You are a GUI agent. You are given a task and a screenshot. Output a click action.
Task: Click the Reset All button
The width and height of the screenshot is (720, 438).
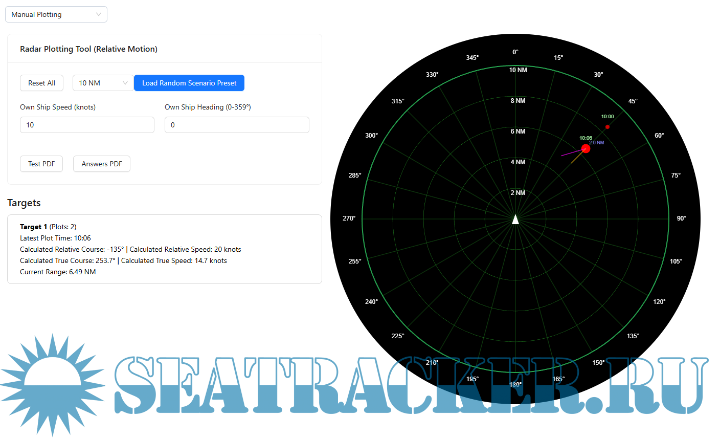(x=41, y=82)
